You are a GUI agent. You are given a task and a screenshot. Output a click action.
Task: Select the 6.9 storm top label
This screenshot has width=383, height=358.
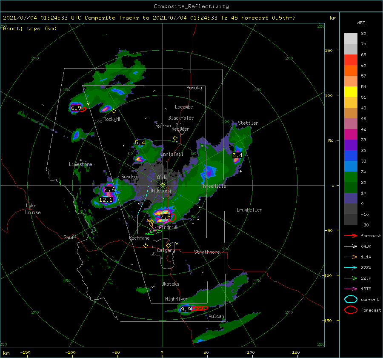pyautogui.click(x=76, y=108)
